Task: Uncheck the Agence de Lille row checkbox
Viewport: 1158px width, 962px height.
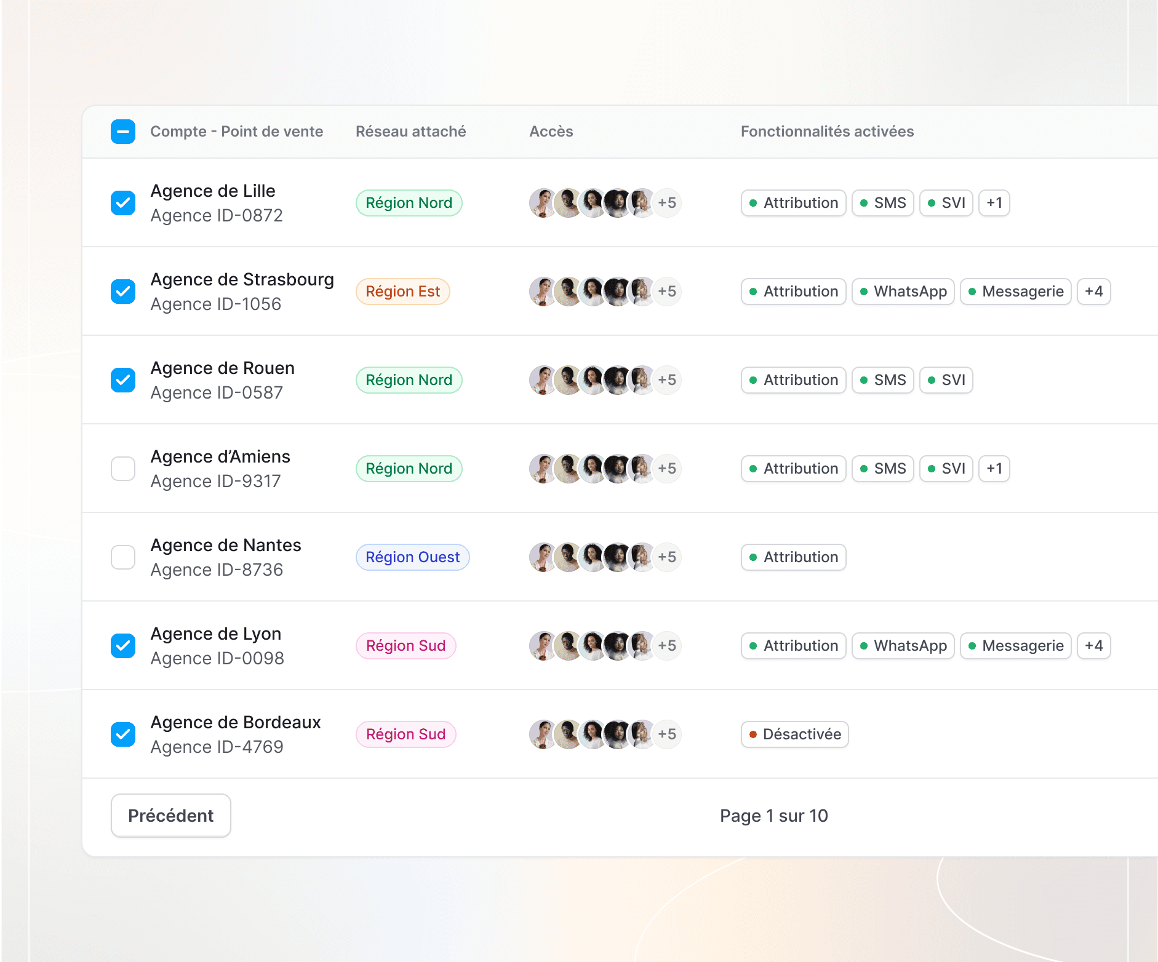Action: coord(123,203)
